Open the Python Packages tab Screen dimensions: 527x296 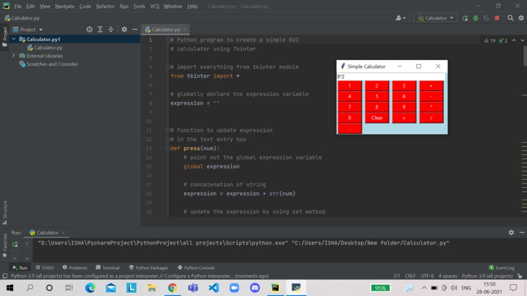pyautogui.click(x=148, y=268)
